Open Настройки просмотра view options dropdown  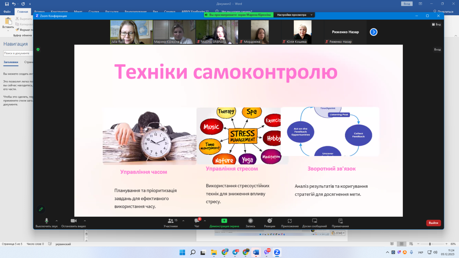pos(294,15)
